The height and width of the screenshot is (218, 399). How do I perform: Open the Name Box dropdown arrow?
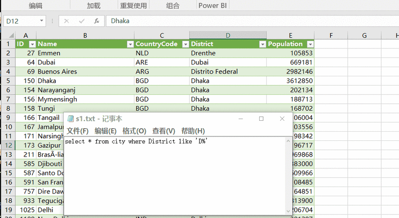click(x=41, y=20)
